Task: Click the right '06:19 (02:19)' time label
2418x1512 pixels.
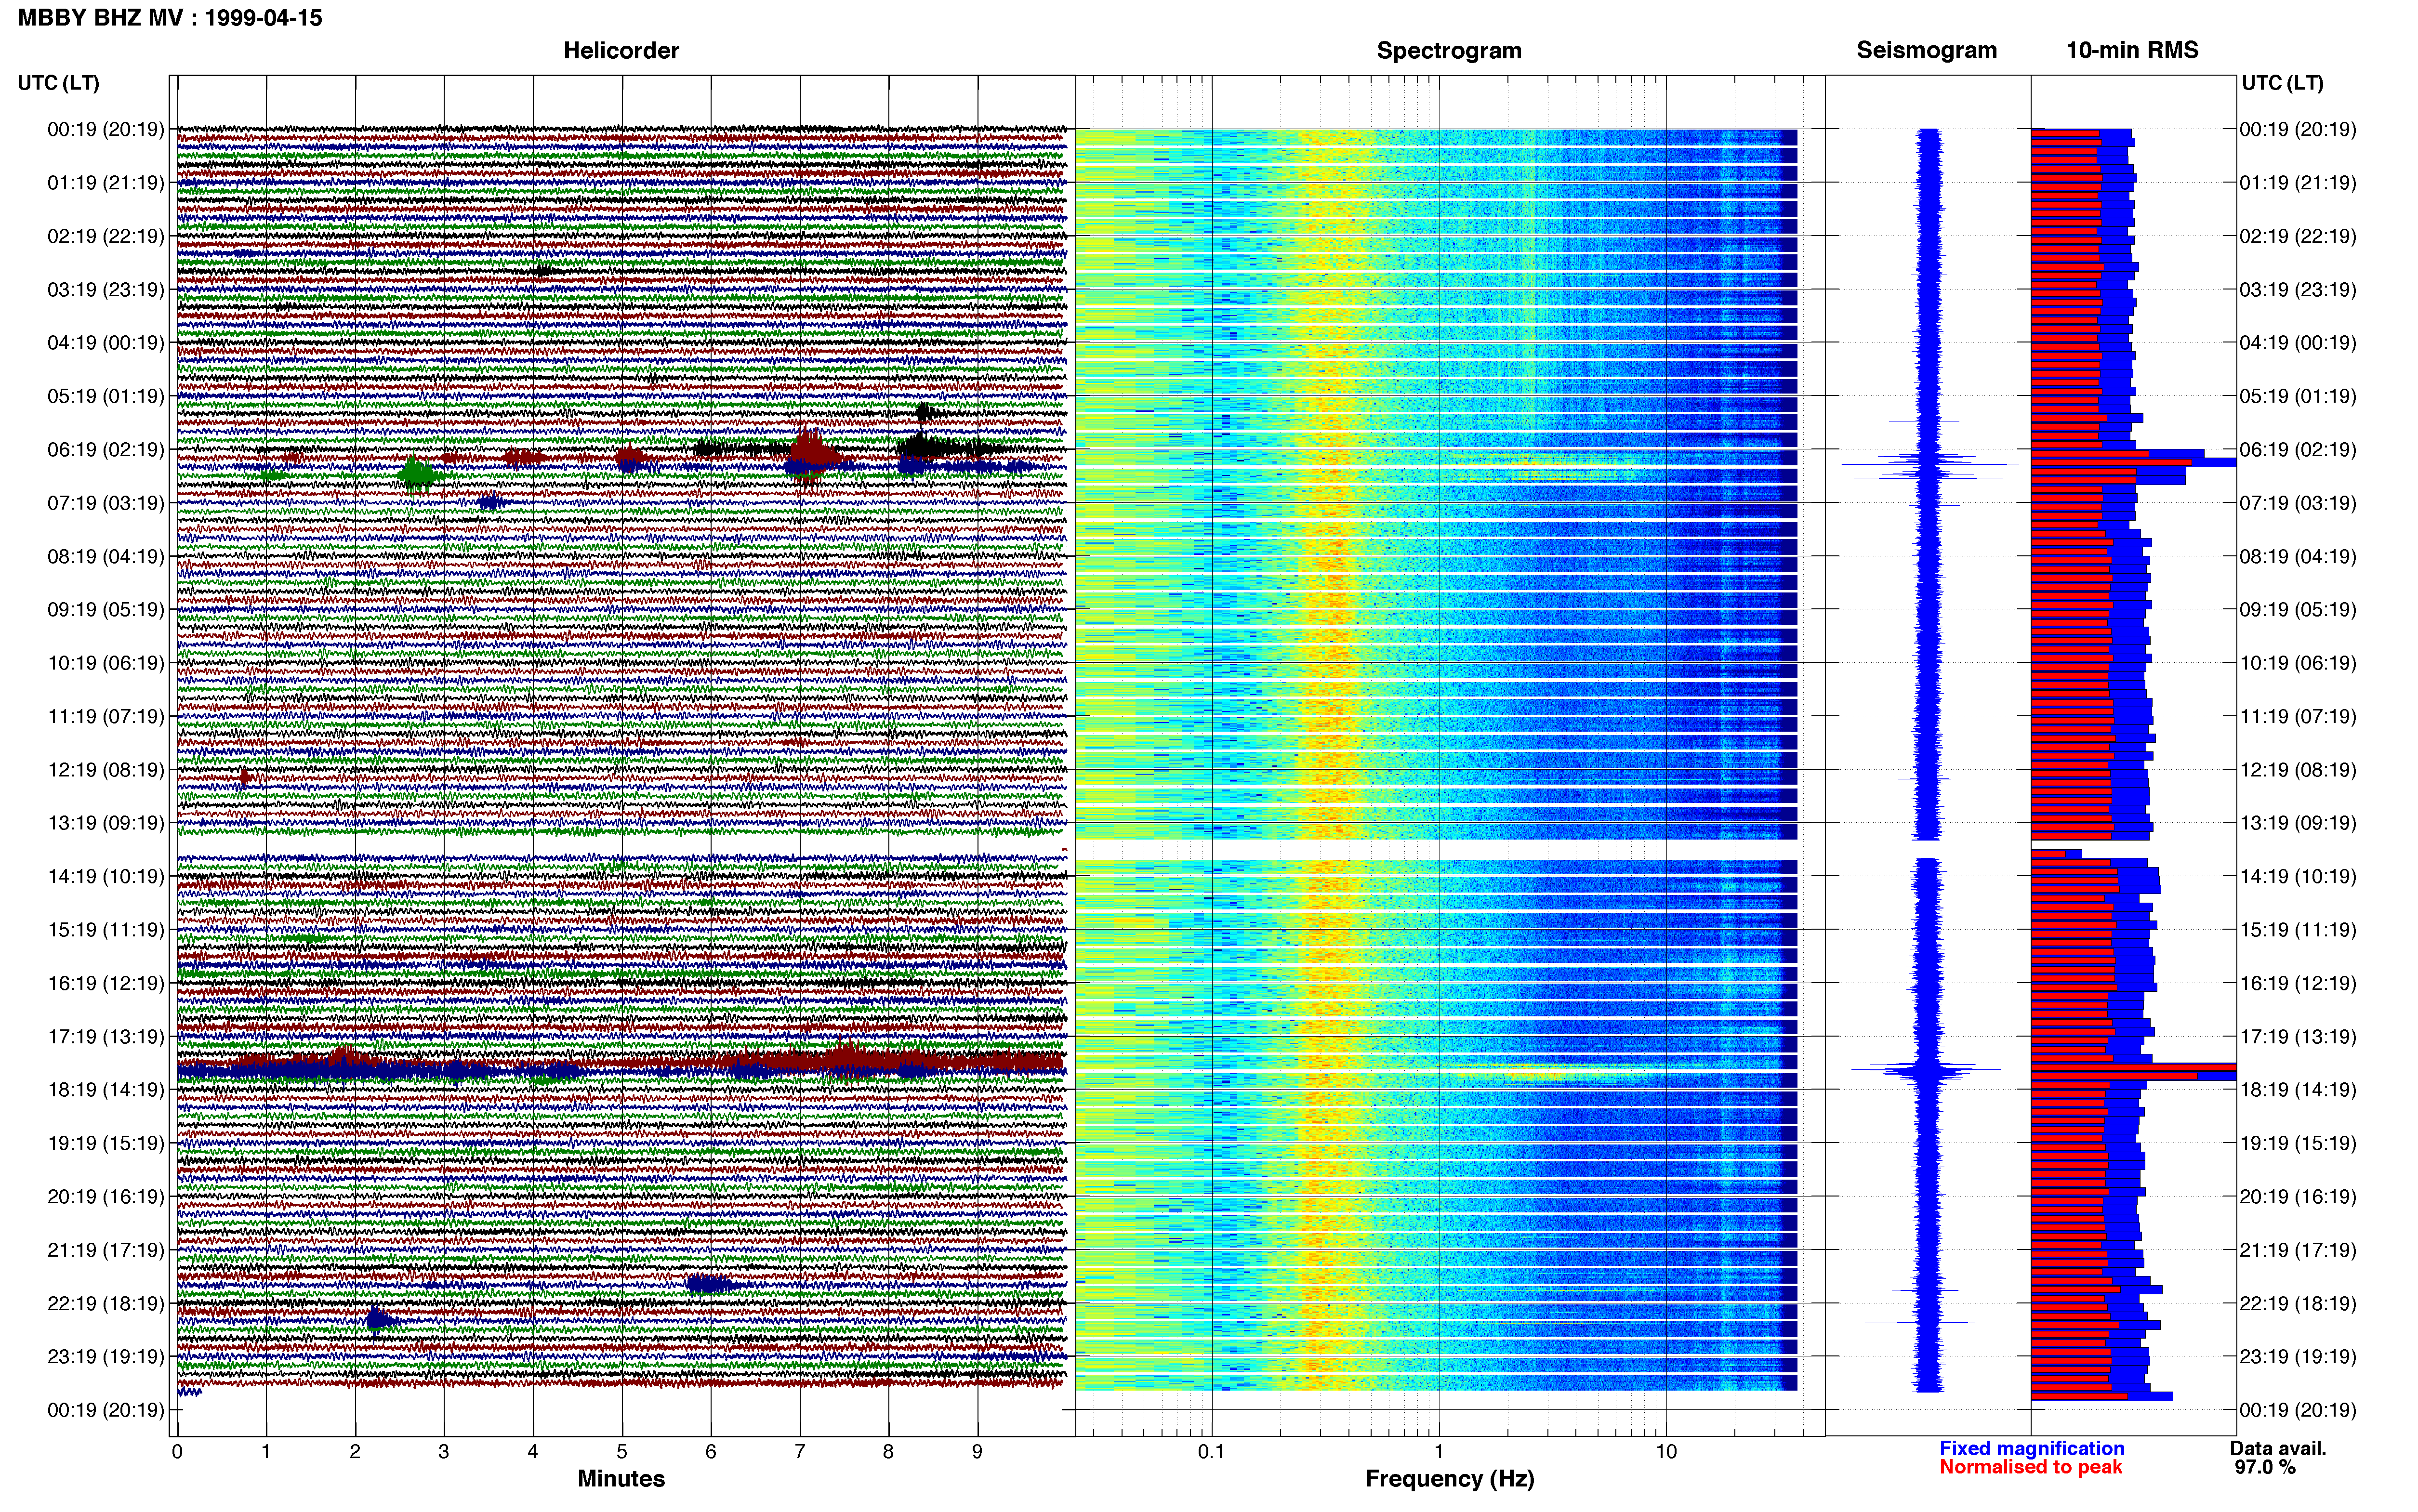Action: tap(2298, 450)
